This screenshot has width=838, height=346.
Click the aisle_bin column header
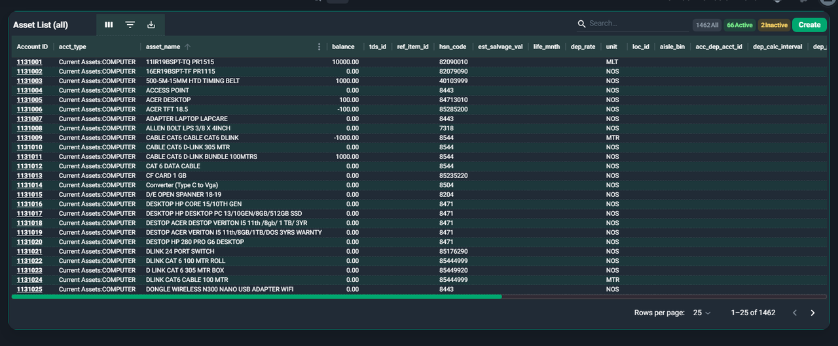tap(672, 47)
